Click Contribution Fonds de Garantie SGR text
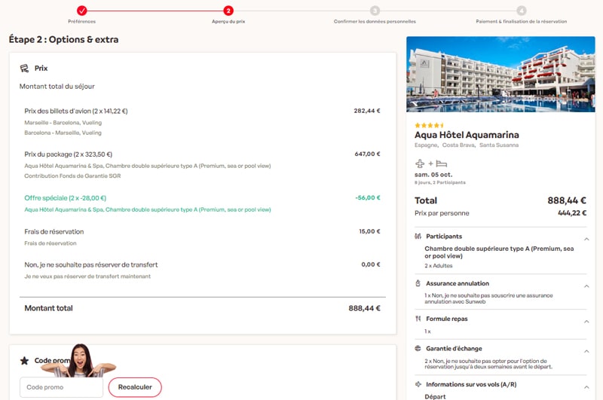 point(72,176)
